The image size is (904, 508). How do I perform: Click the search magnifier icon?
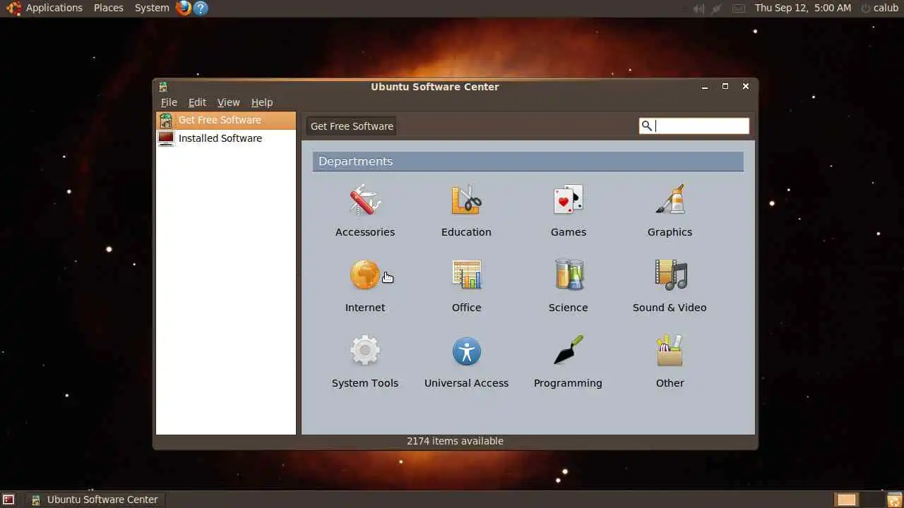[646, 126]
